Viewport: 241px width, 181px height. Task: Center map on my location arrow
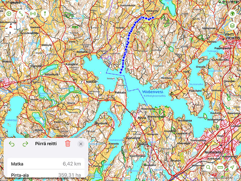point(232,167)
